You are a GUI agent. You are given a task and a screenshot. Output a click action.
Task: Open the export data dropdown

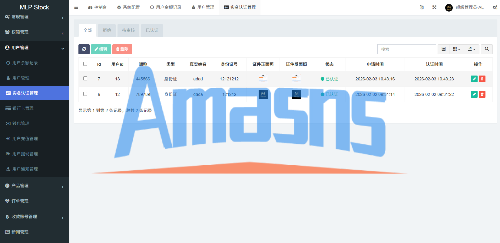(x=472, y=49)
